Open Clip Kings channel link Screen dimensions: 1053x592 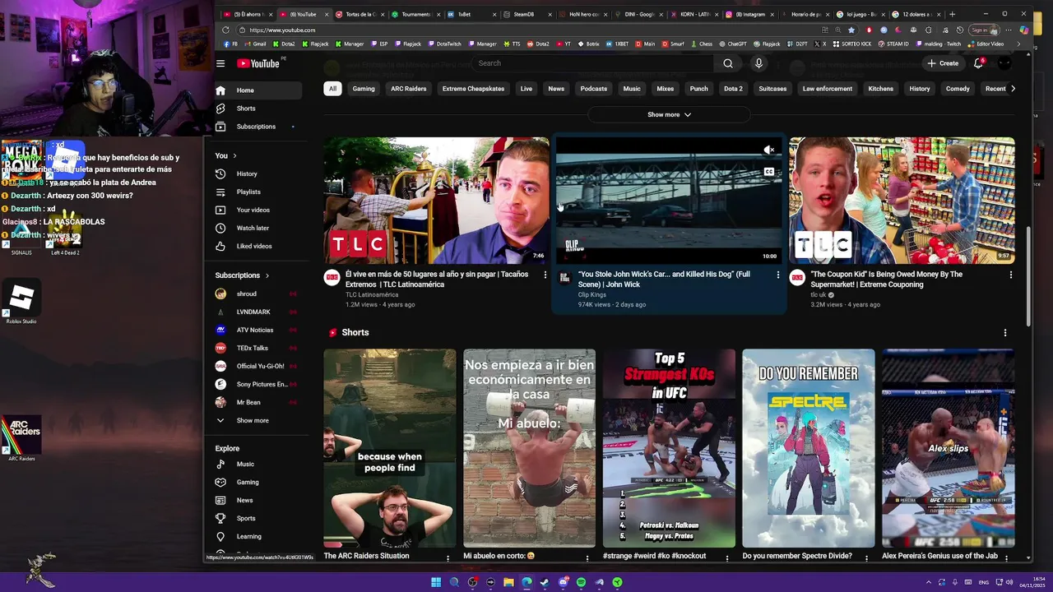[x=591, y=294]
